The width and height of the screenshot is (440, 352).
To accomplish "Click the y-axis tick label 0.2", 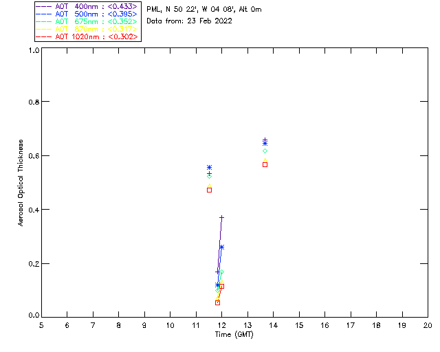I will pyautogui.click(x=34, y=264).
